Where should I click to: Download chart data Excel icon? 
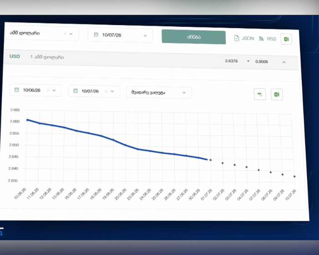tap(277, 94)
